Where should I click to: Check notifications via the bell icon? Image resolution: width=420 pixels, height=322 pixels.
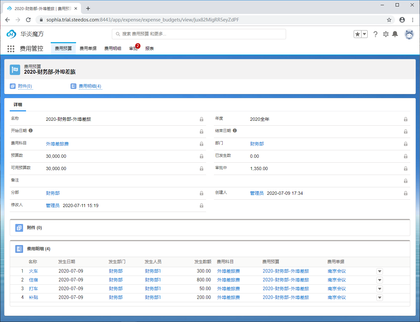[x=395, y=34]
